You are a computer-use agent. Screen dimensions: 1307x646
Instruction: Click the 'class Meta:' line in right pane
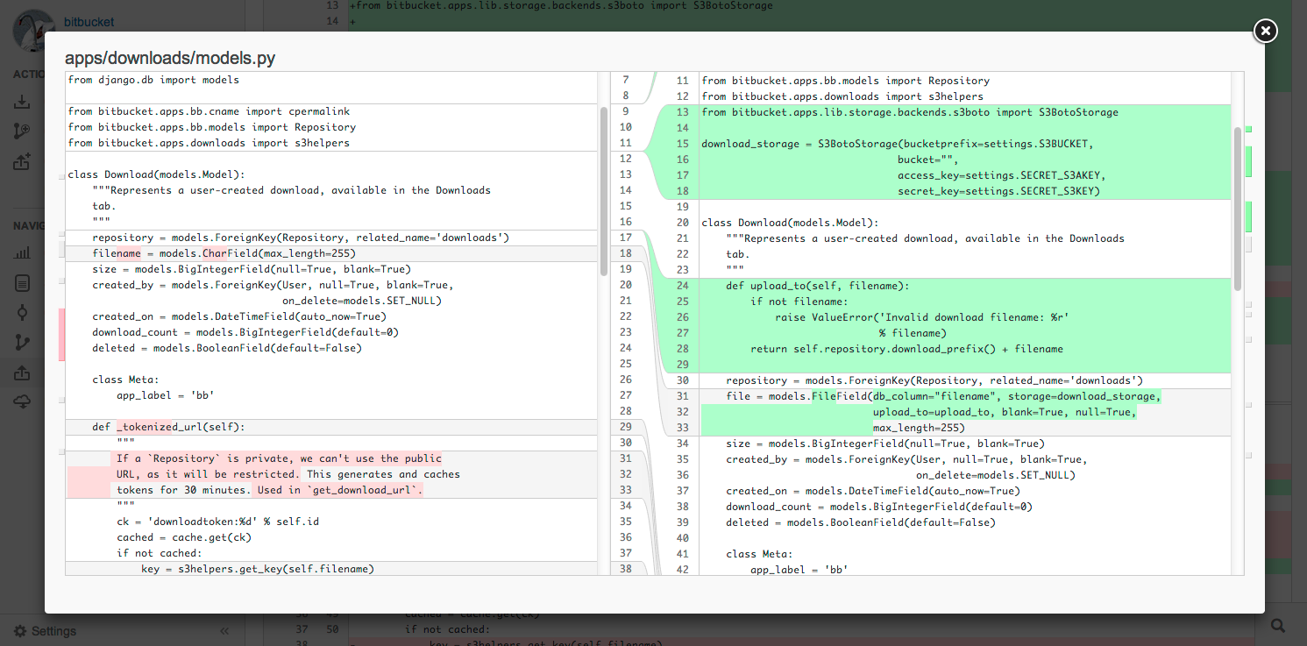coord(759,554)
